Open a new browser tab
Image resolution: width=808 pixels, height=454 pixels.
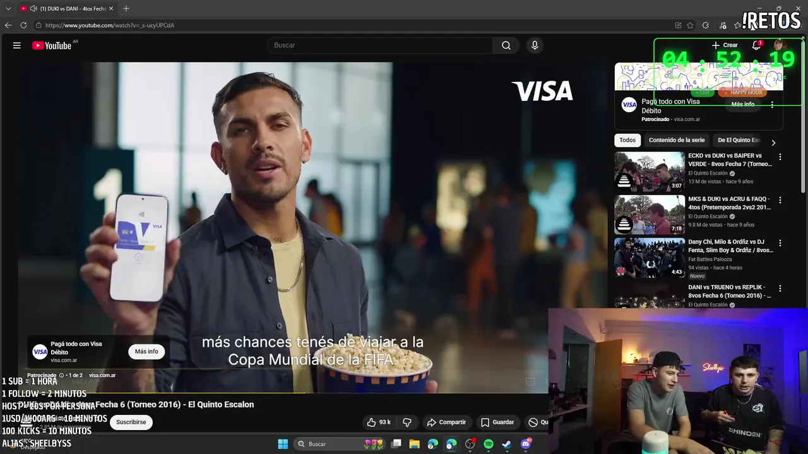tap(126, 8)
